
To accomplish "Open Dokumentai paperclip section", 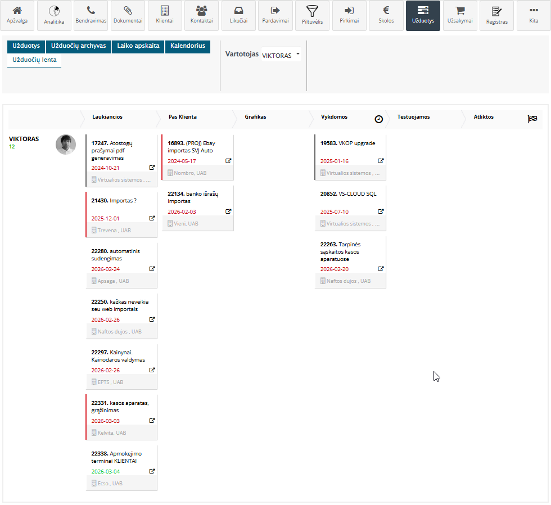I will click(x=128, y=16).
